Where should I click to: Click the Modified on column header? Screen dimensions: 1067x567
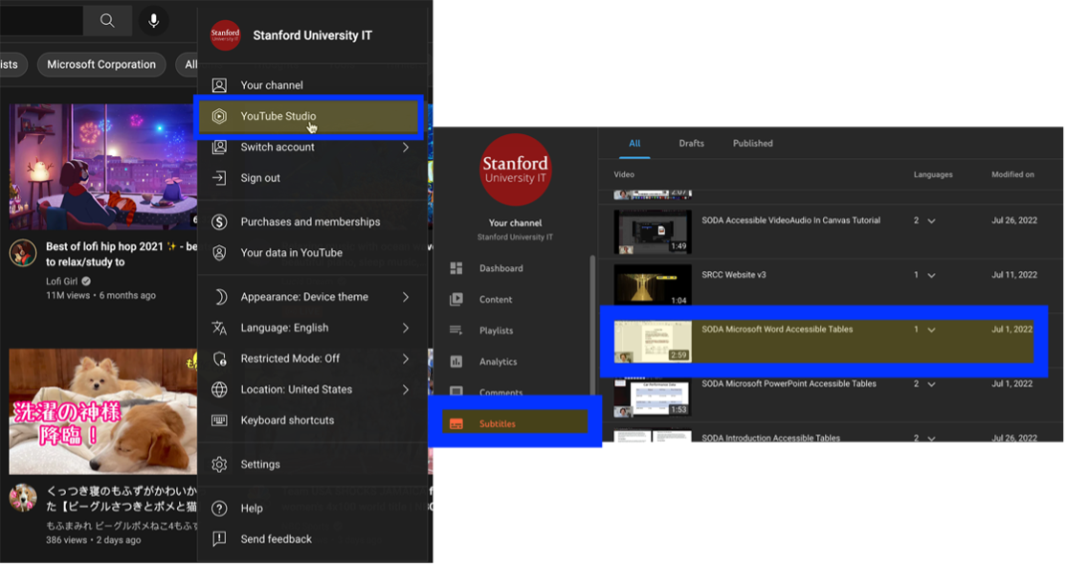click(x=1012, y=175)
